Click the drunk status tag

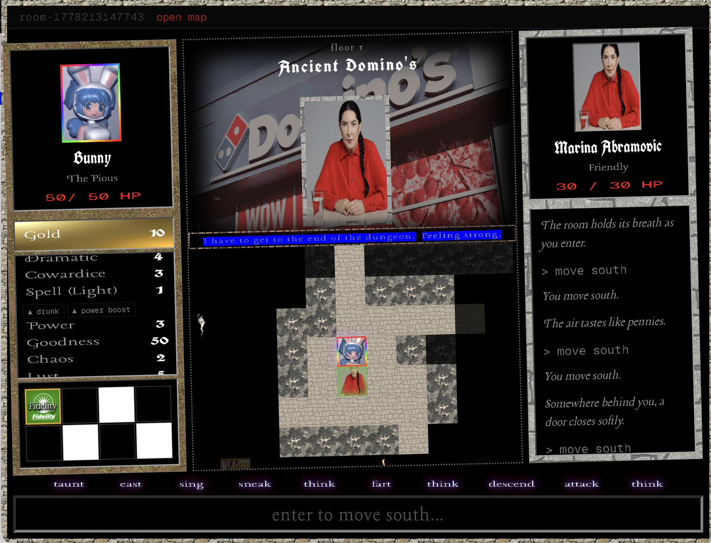click(44, 311)
